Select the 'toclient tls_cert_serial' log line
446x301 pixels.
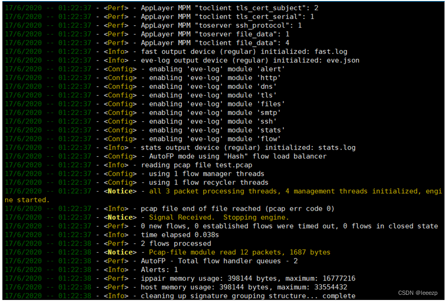[x=160, y=17]
